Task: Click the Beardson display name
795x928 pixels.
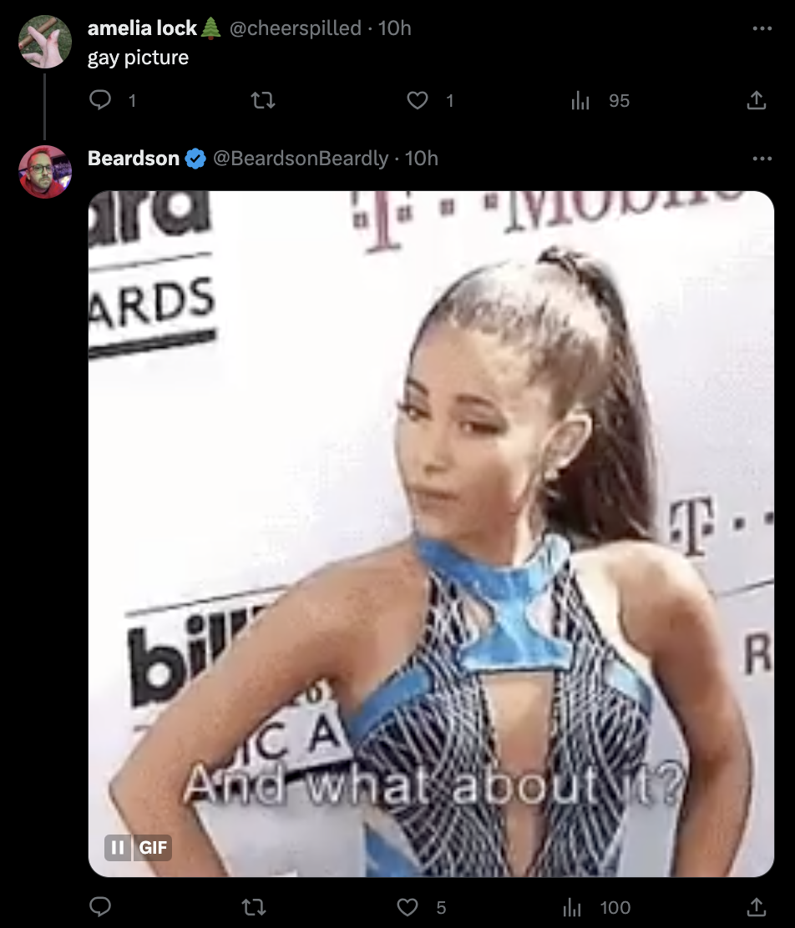Action: click(134, 158)
